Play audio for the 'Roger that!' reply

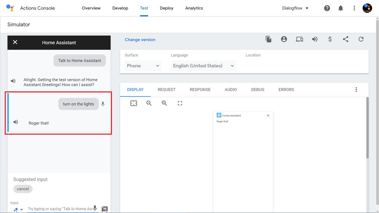tap(16, 122)
